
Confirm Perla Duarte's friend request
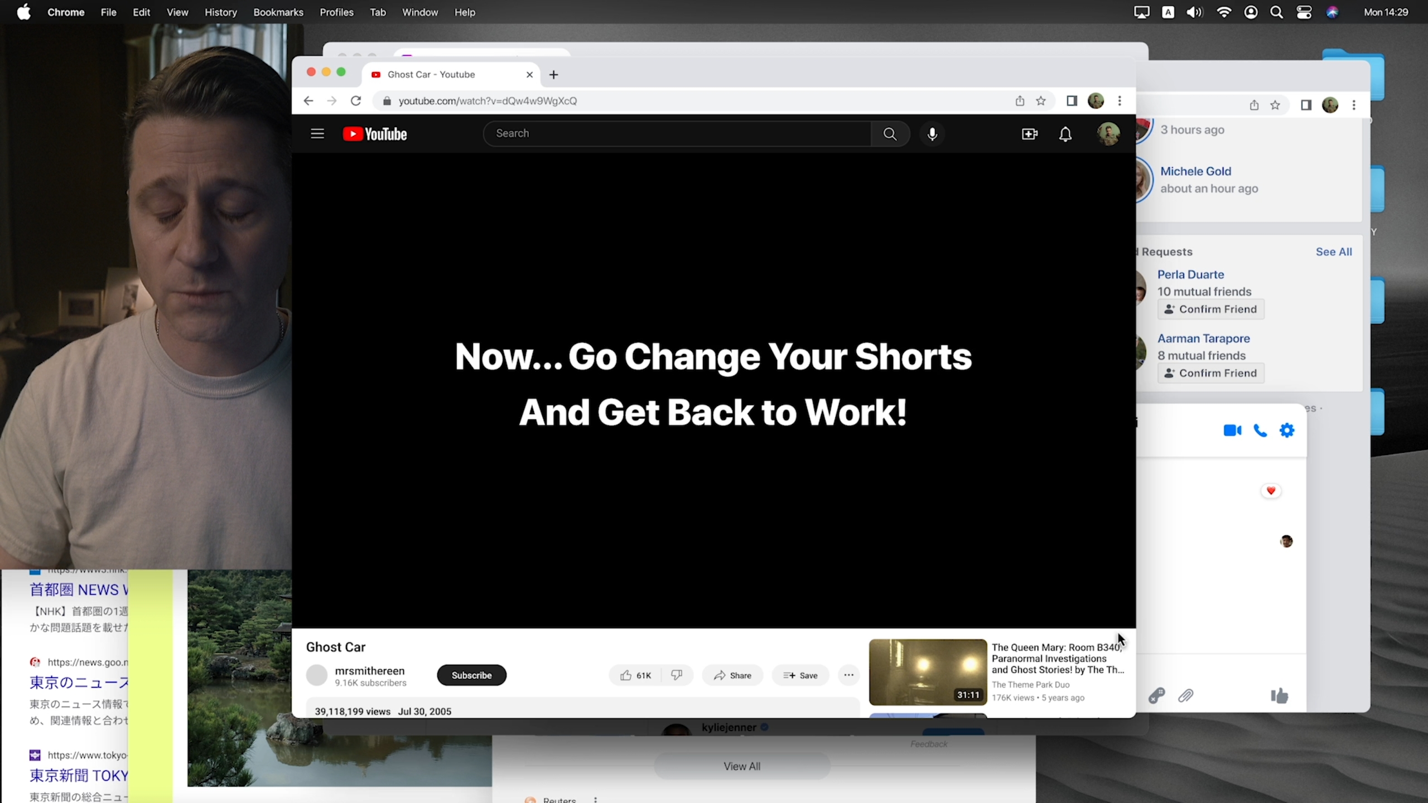pos(1210,309)
